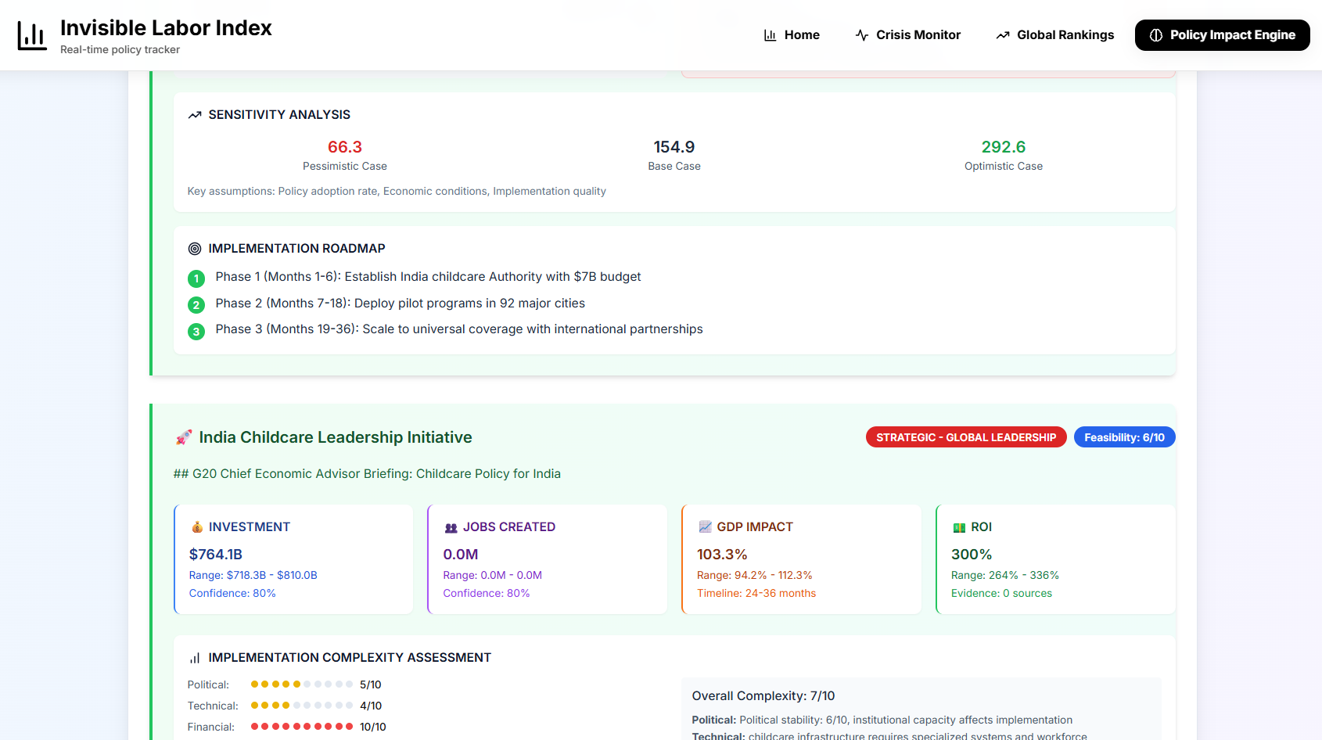The width and height of the screenshot is (1322, 740).
Task: Click the green Phase 2 number badge
Action: pos(196,305)
